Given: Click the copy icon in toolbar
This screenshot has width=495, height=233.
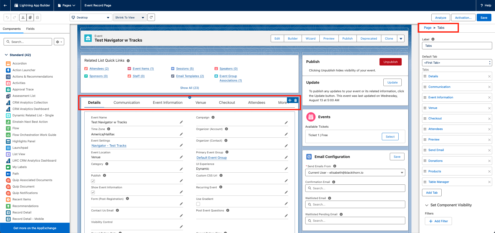Looking at the screenshot, I should pyautogui.click(x=30, y=17).
